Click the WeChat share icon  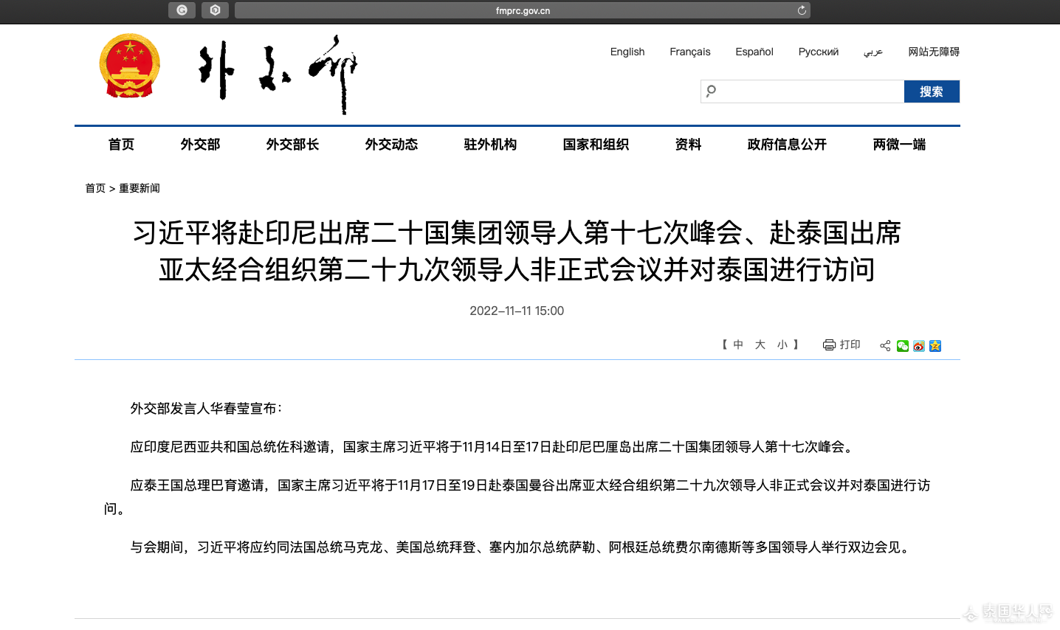tap(902, 346)
